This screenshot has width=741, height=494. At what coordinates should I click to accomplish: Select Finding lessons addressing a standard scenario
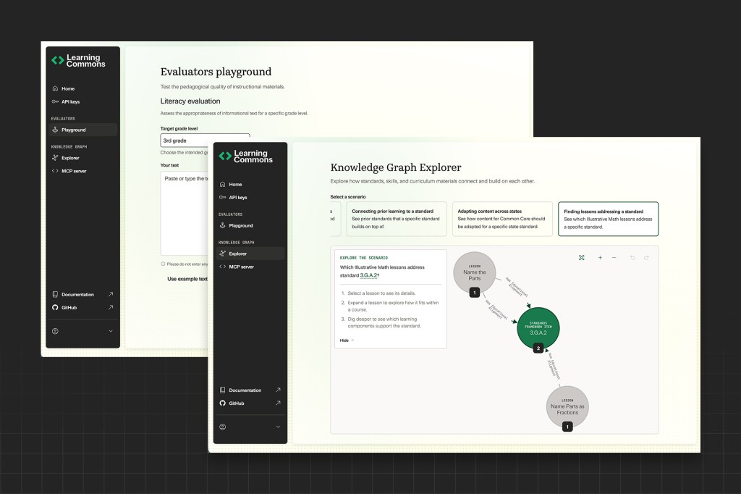point(608,219)
